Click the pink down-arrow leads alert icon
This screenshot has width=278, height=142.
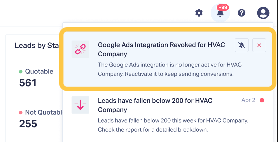click(80, 105)
